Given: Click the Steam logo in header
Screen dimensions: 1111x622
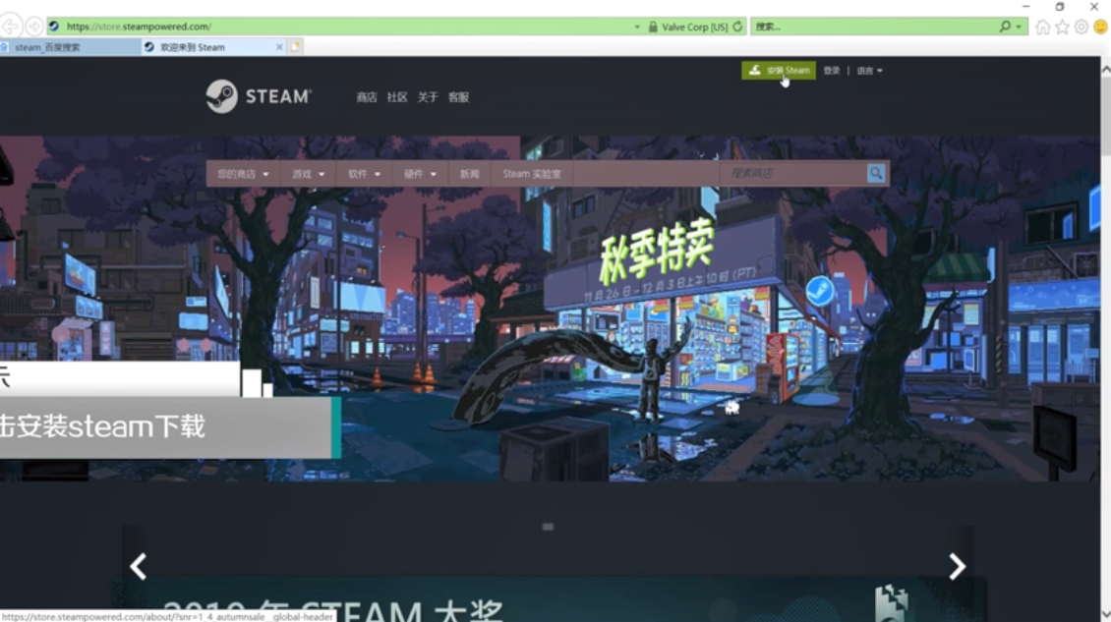Looking at the screenshot, I should pos(258,96).
